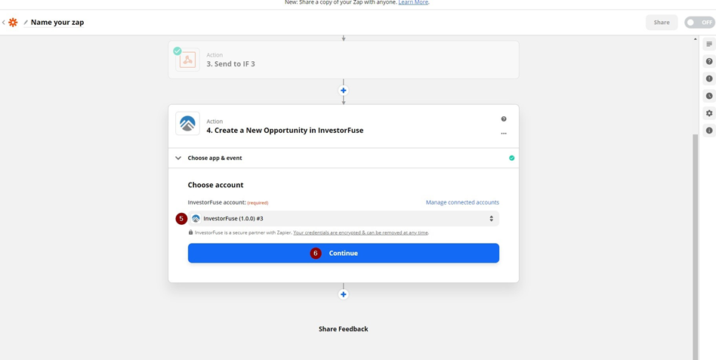
Task: Click the Choose account heading
Action: [215, 185]
